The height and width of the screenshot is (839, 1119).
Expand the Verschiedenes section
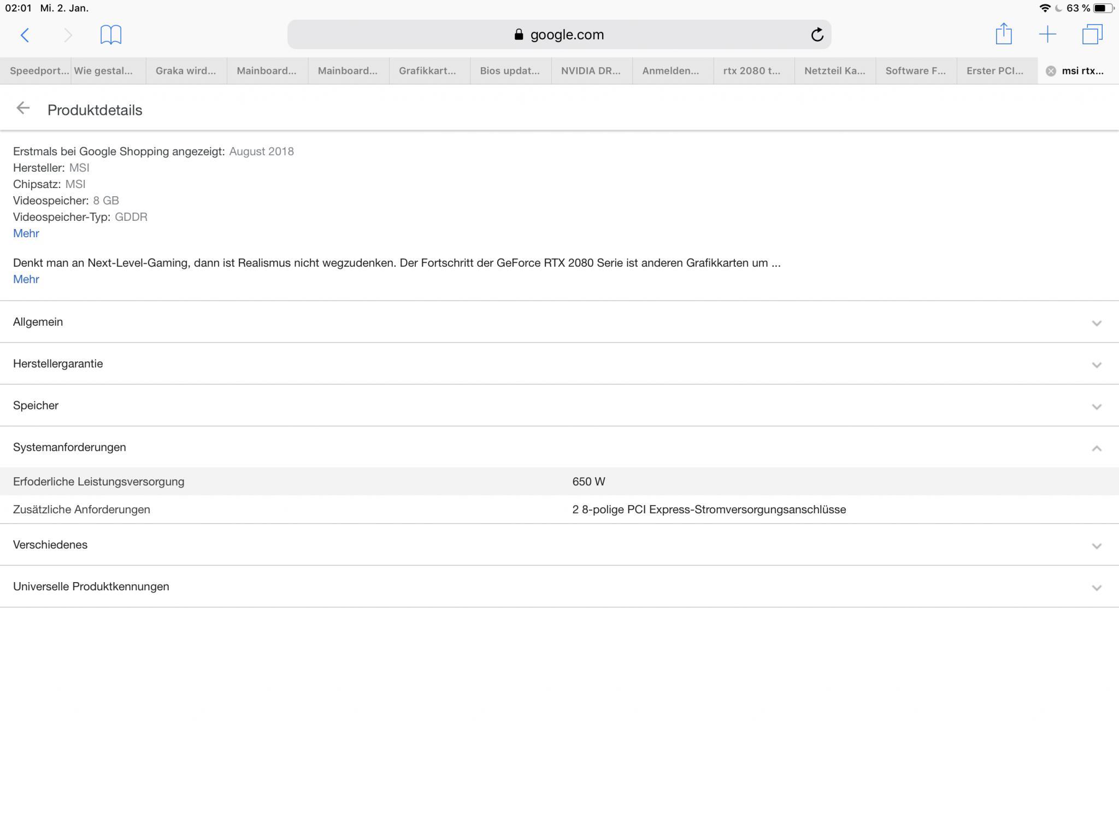pos(559,545)
